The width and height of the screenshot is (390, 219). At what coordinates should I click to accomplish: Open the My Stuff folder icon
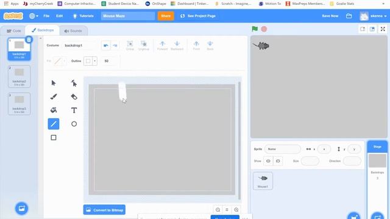(349, 16)
